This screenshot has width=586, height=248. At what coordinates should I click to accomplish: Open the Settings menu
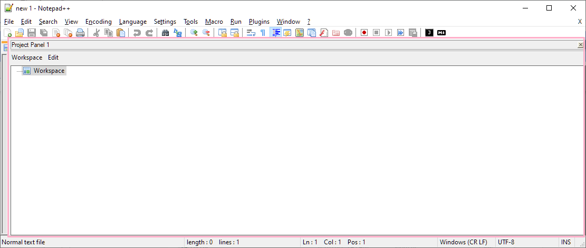(x=165, y=22)
